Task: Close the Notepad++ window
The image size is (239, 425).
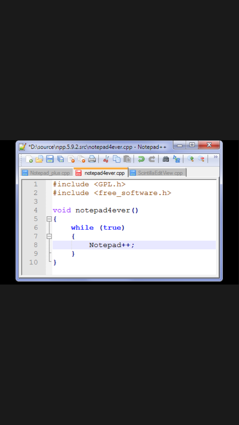Action: point(209,145)
